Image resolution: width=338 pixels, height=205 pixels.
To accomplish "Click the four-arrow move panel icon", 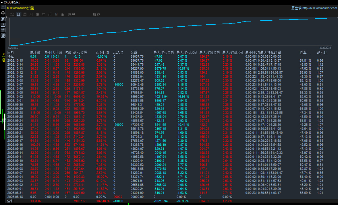I will (x=3, y=13).
